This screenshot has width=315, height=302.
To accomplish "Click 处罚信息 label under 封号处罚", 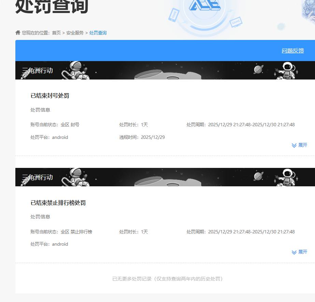I will click(40, 110).
